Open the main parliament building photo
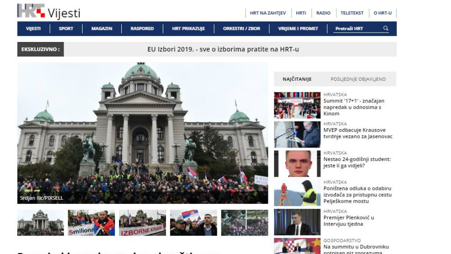 point(143,133)
